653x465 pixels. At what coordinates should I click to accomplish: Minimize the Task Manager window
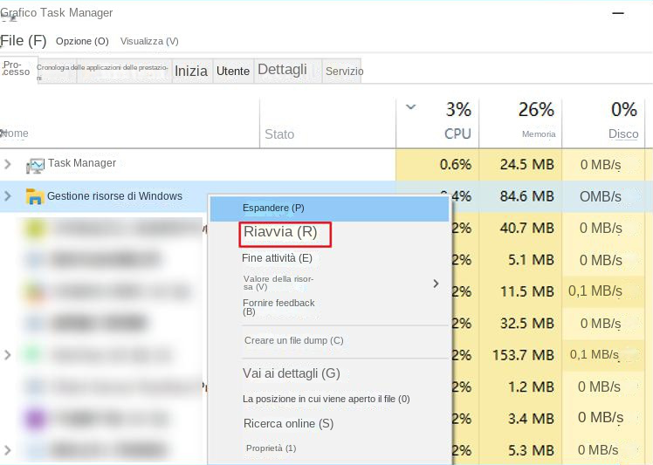coord(618,13)
